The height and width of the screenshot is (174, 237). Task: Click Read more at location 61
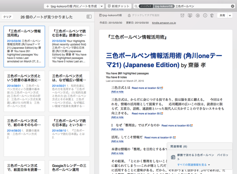point(158,138)
